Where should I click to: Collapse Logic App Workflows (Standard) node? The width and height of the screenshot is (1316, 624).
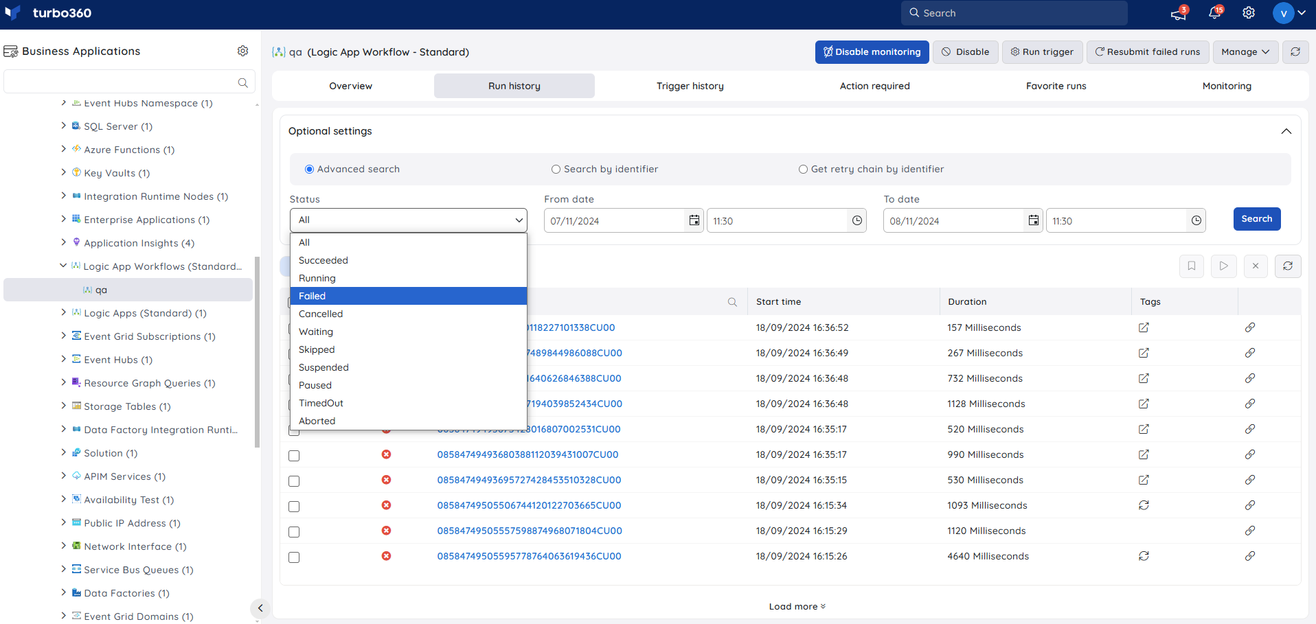pyautogui.click(x=63, y=266)
